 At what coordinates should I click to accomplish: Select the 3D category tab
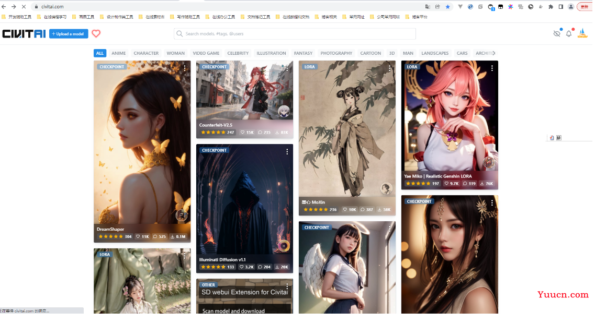(392, 53)
